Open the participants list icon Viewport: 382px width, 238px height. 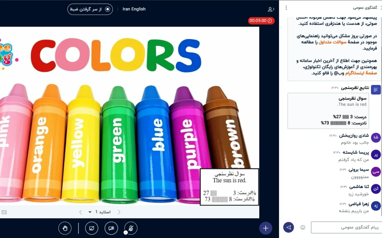coord(271,9)
